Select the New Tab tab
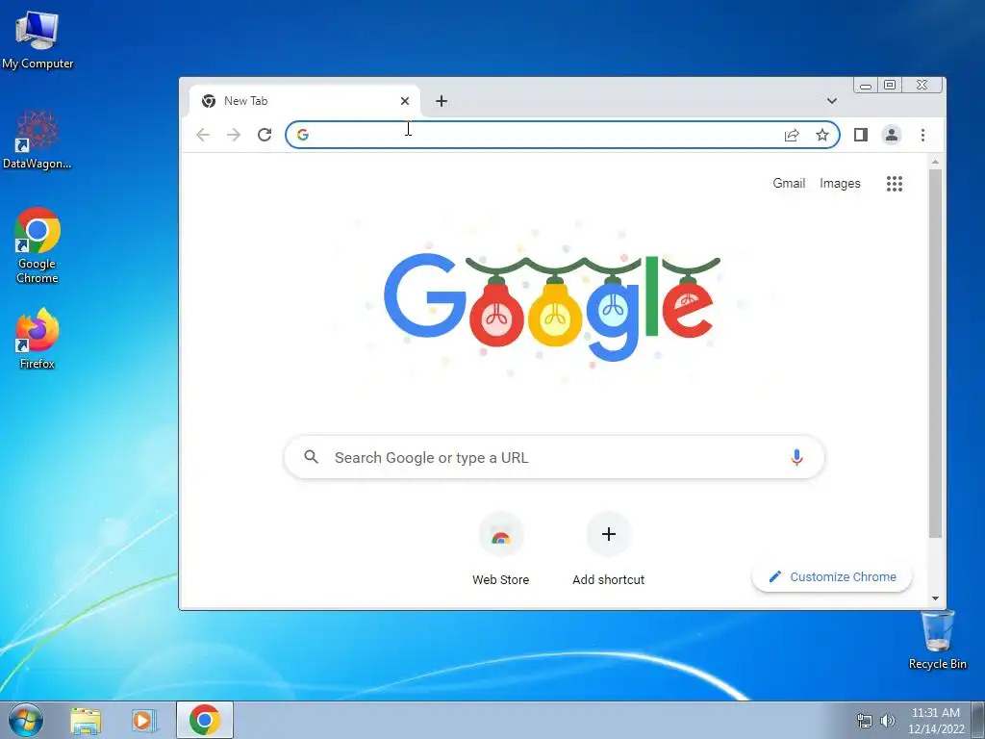The width and height of the screenshot is (985, 739). tap(305, 100)
